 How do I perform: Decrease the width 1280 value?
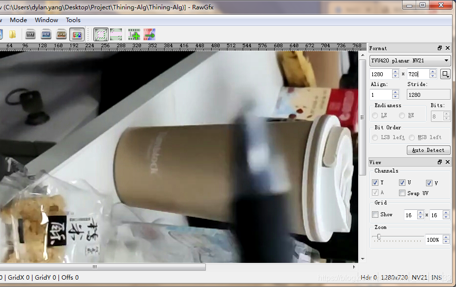coord(395,76)
